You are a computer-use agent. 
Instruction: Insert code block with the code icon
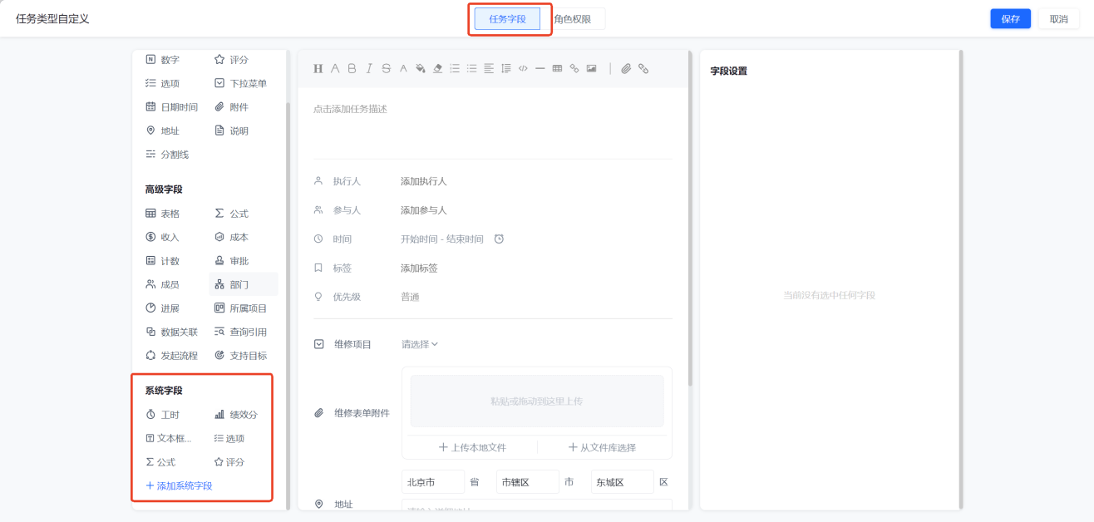pos(523,69)
